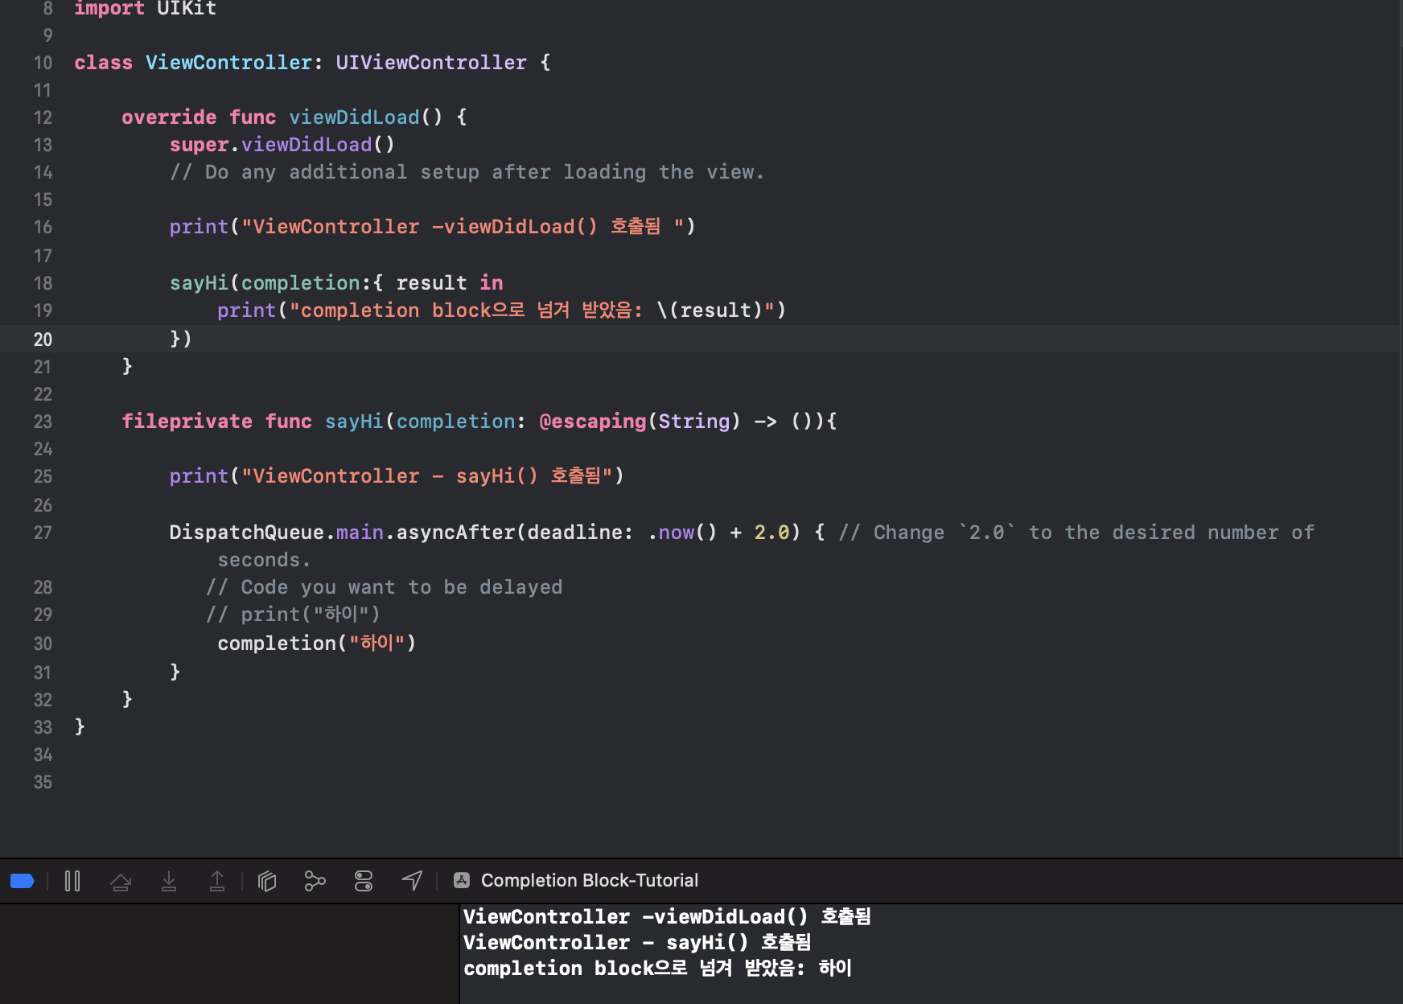Click 'result in' closure parameter on line 18
Screen dimensions: 1403x1004
(449, 283)
